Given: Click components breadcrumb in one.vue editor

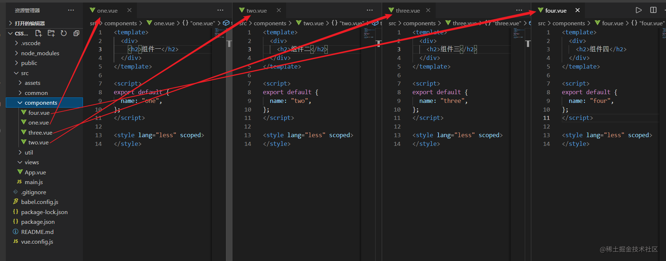Looking at the screenshot, I should point(121,23).
